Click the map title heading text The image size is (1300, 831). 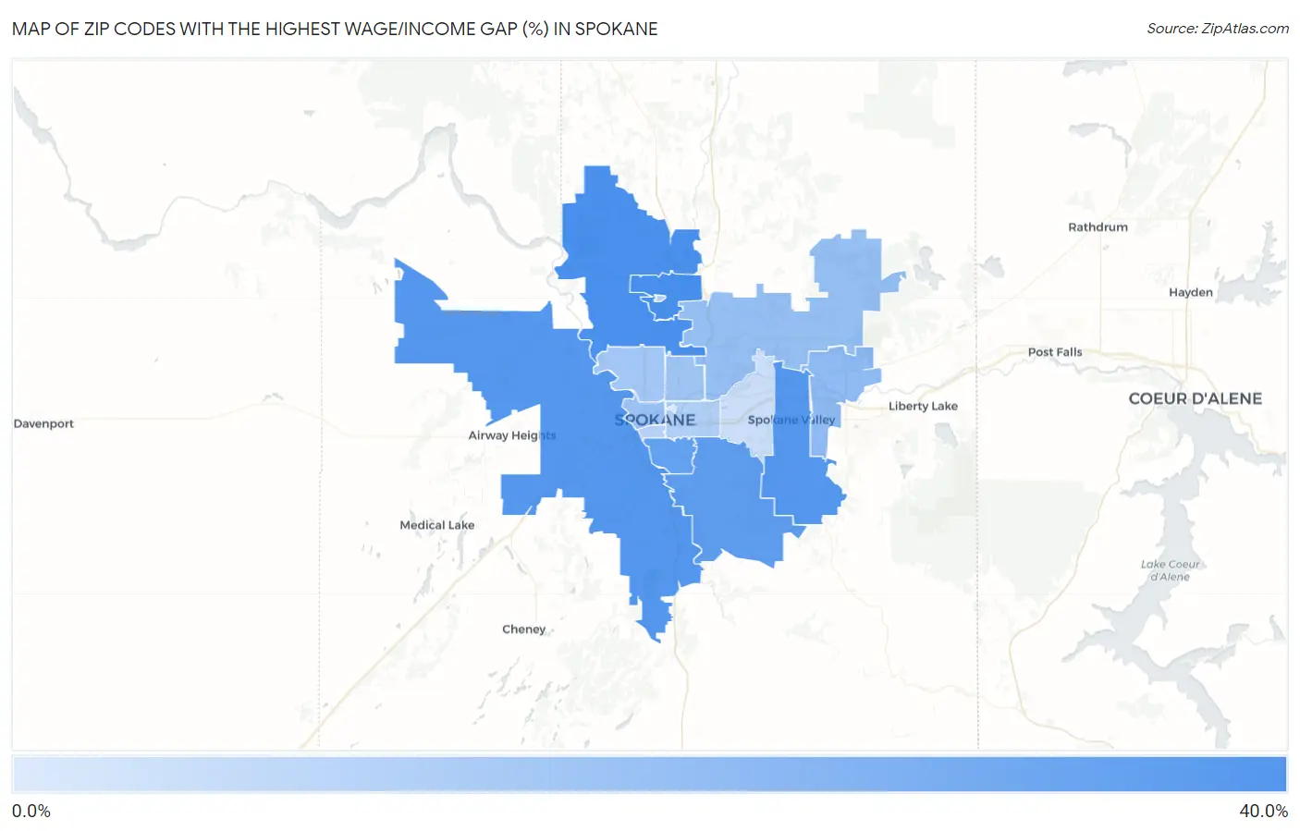click(x=335, y=29)
